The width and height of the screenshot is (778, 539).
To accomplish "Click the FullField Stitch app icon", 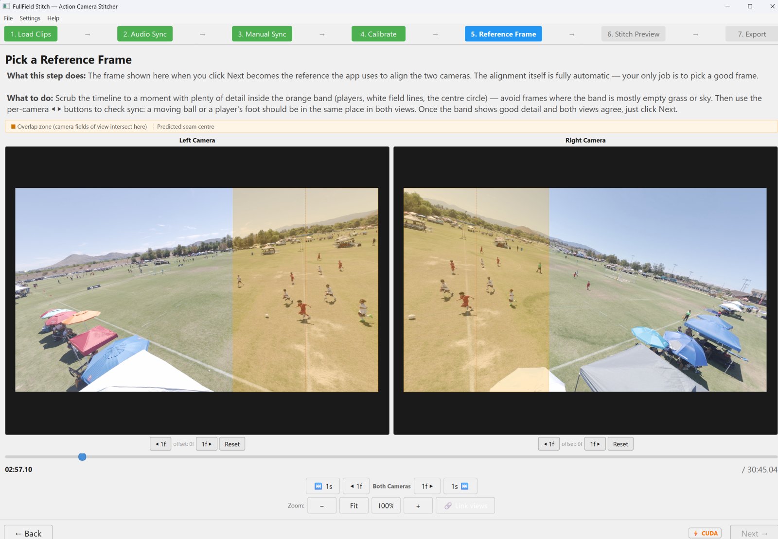I will point(6,6).
